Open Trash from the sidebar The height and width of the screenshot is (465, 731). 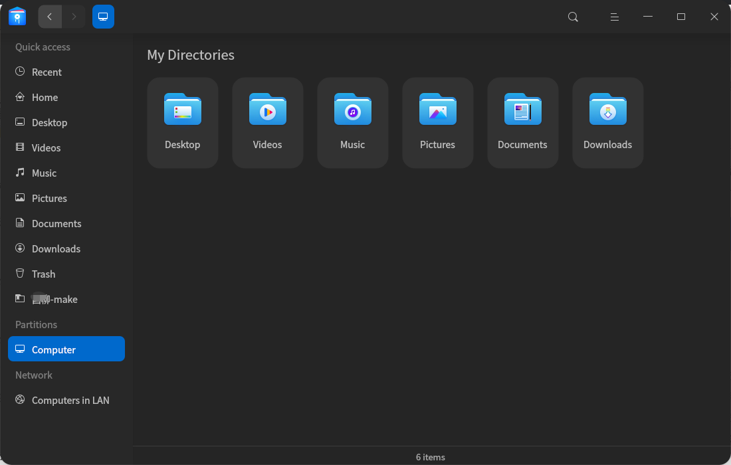click(66, 274)
